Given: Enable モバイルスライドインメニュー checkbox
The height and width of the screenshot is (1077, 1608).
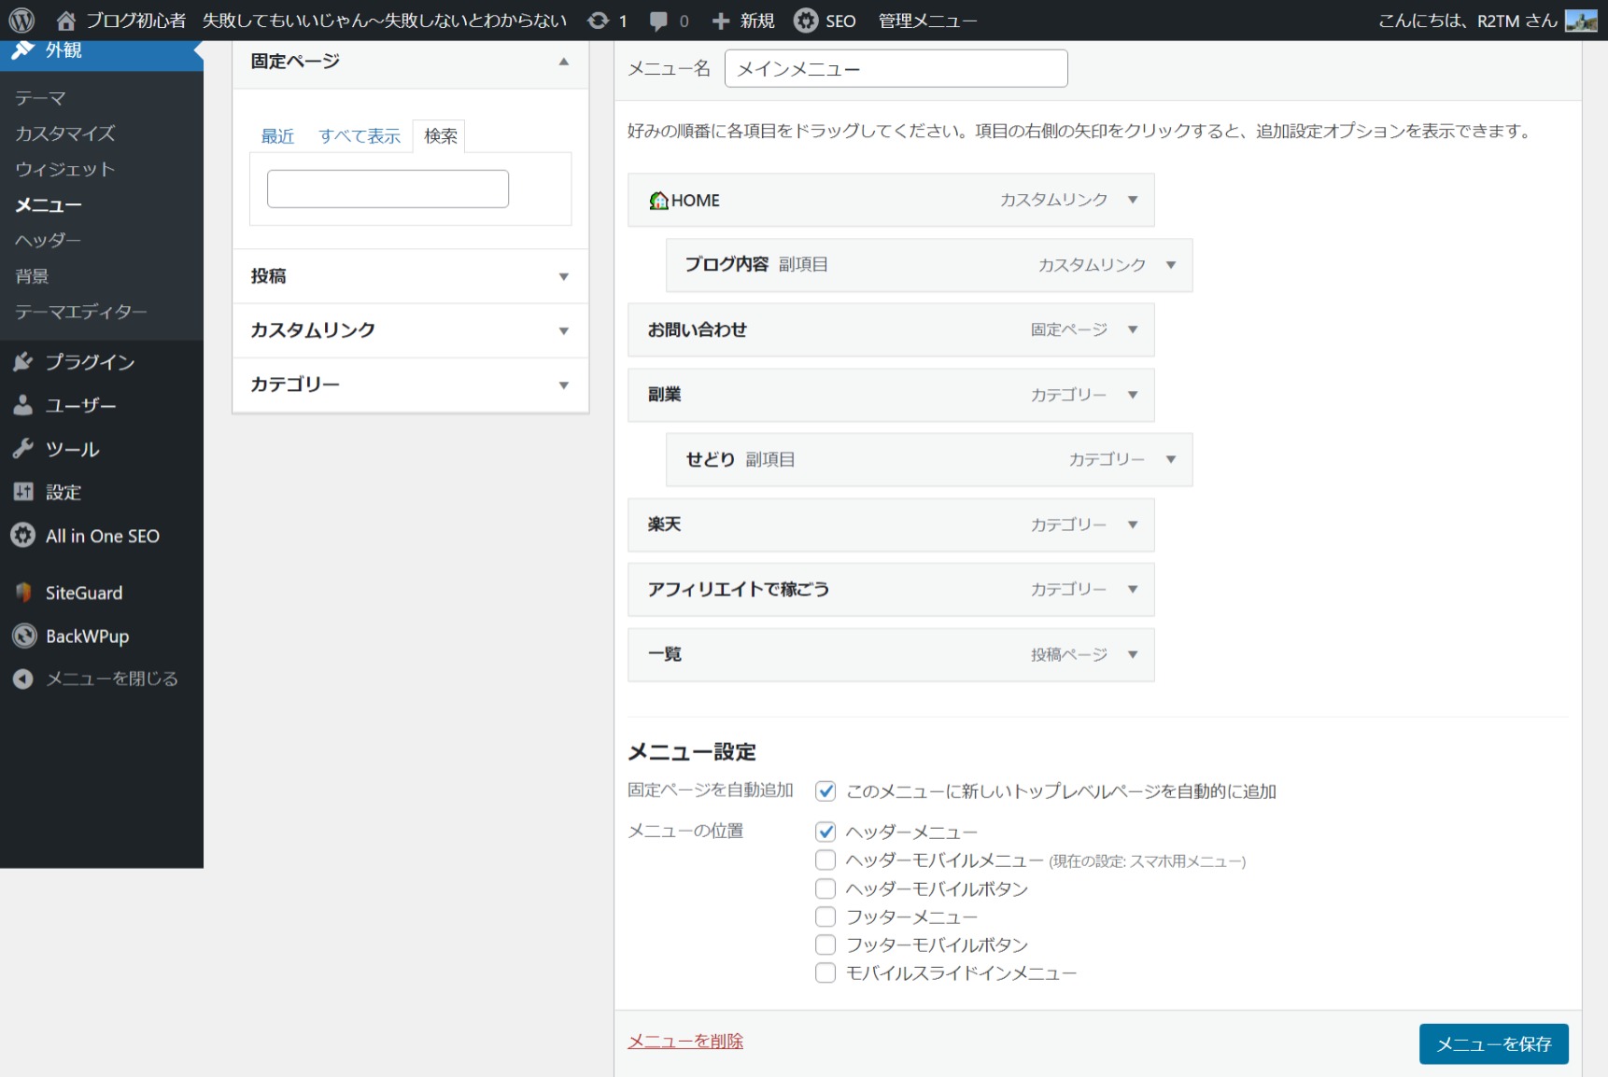Looking at the screenshot, I should tap(825, 973).
